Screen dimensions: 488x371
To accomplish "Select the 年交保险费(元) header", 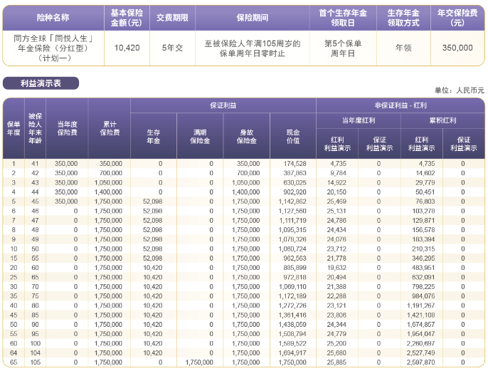I will pos(457,18).
